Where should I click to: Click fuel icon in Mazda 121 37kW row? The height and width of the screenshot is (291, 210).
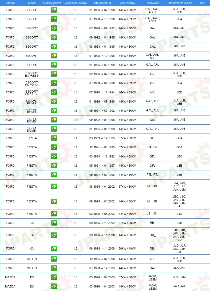click(x=54, y=277)
